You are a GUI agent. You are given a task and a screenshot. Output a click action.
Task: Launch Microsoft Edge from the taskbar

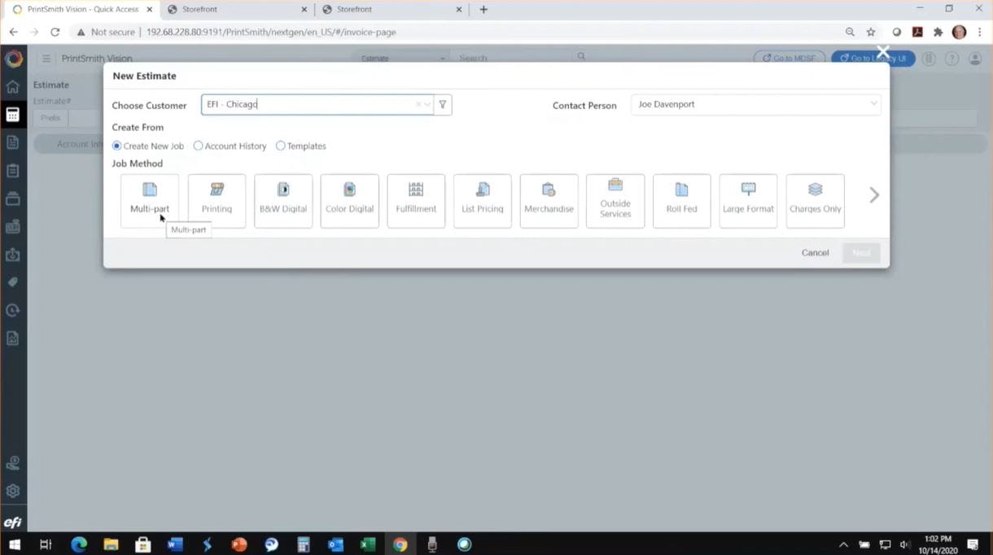click(79, 544)
